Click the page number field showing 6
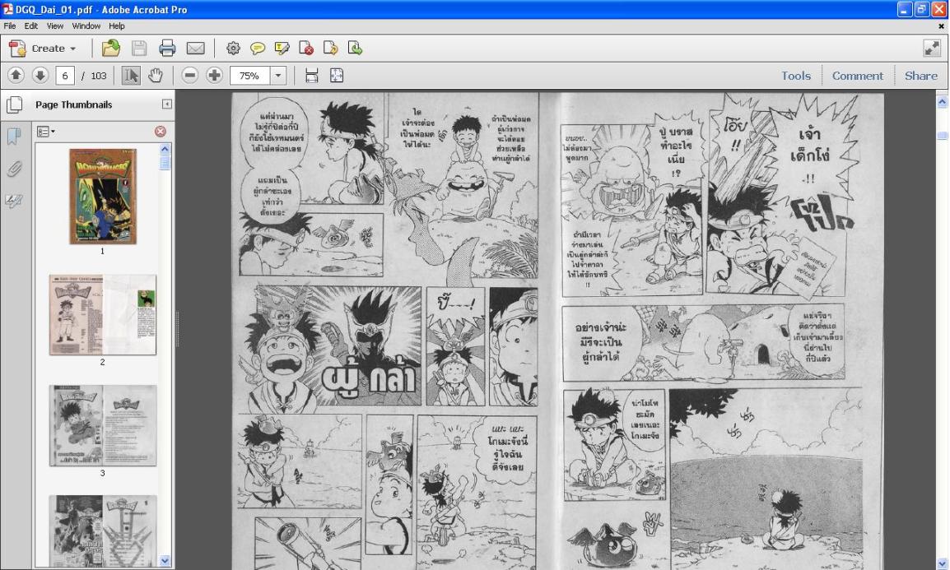 point(65,76)
